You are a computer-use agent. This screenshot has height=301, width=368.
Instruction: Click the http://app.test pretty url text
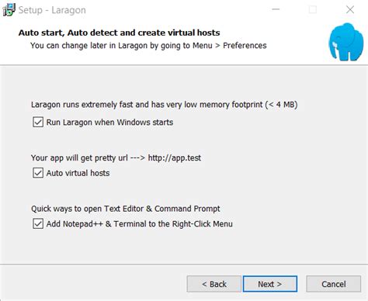(x=175, y=157)
